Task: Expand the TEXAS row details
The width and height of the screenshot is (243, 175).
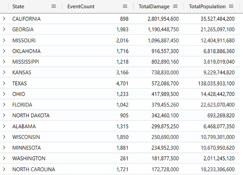Action: click(4, 83)
